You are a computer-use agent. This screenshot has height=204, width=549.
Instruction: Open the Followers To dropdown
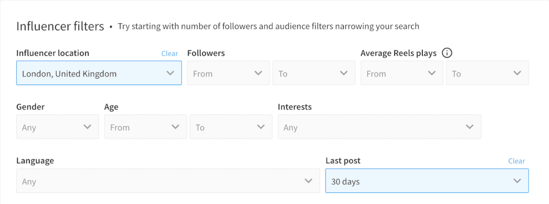[313, 73]
